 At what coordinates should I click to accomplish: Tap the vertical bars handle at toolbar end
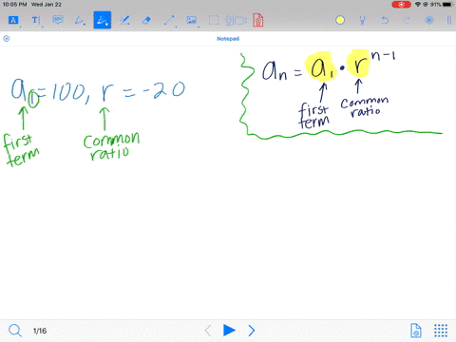449,20
